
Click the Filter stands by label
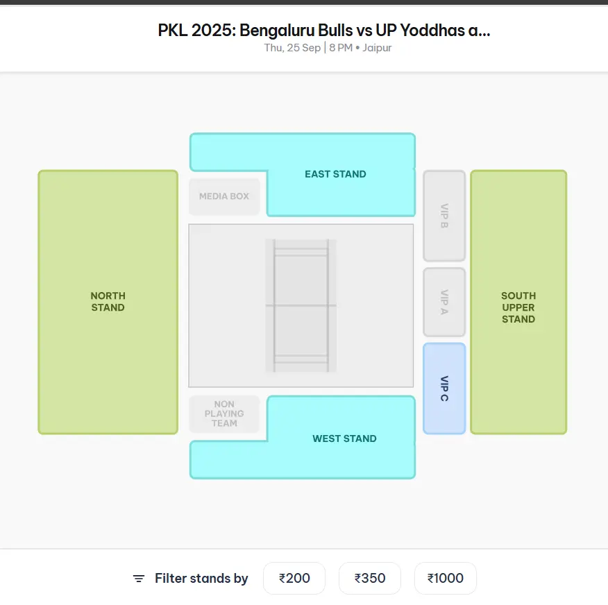coord(201,579)
